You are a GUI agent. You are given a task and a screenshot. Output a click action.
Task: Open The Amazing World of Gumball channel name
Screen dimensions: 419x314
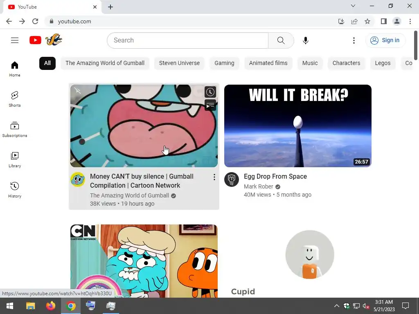129,195
